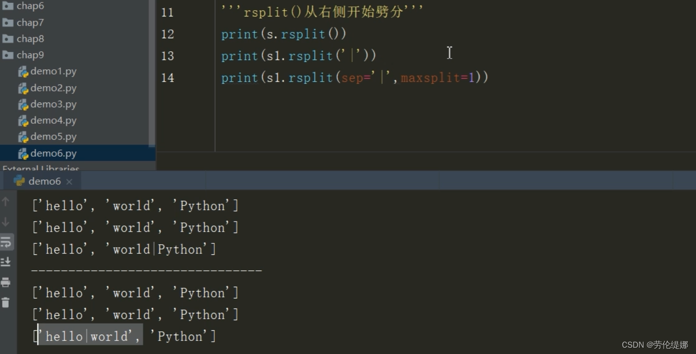Place cursor in print(s.rsplit()) line
The height and width of the screenshot is (354, 696).
[284, 34]
